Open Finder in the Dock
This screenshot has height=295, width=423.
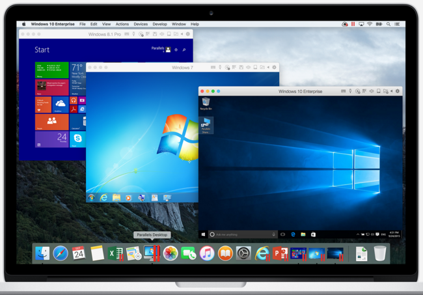coord(42,253)
